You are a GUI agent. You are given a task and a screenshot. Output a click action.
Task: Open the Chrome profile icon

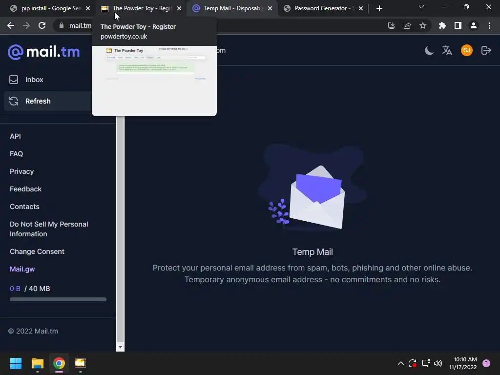click(474, 25)
